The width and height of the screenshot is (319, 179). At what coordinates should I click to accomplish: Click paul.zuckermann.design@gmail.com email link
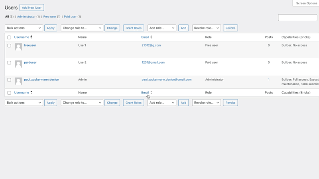[167, 80]
